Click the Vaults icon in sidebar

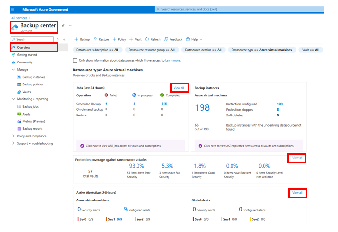(19, 92)
